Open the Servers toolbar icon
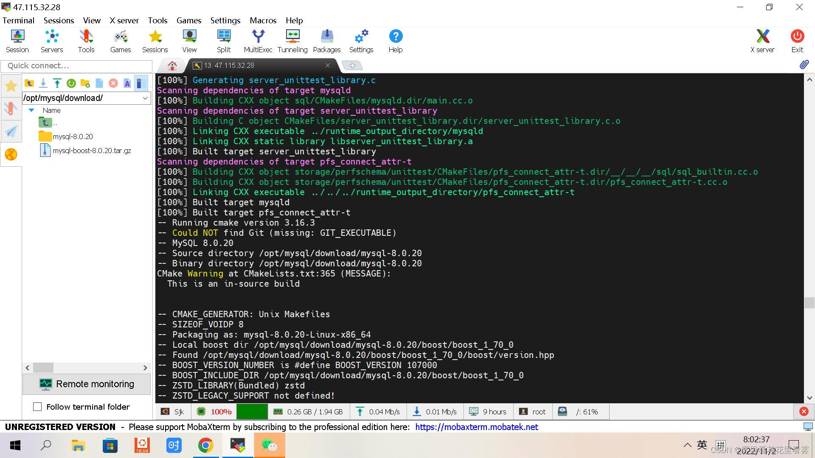This screenshot has height=458, width=815. tap(52, 41)
